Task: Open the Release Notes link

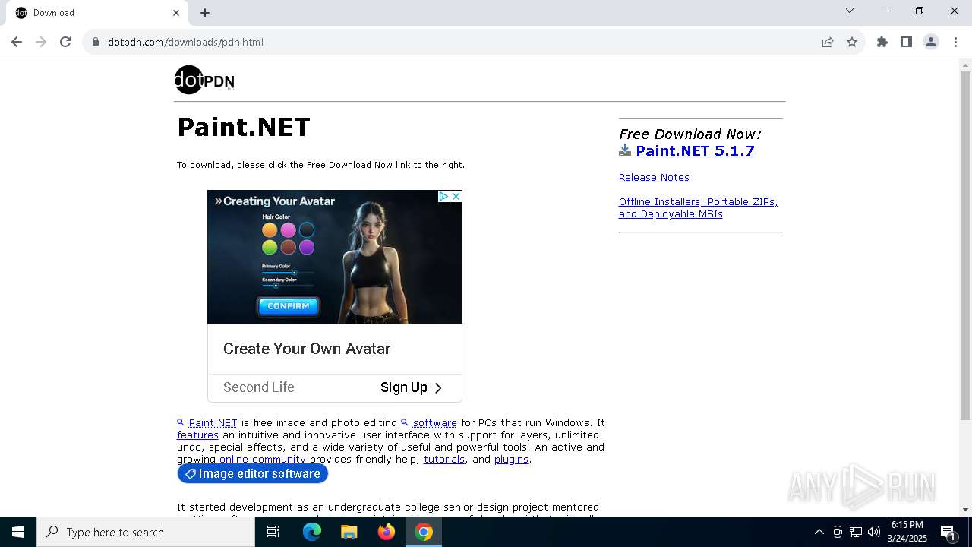Action: (654, 177)
